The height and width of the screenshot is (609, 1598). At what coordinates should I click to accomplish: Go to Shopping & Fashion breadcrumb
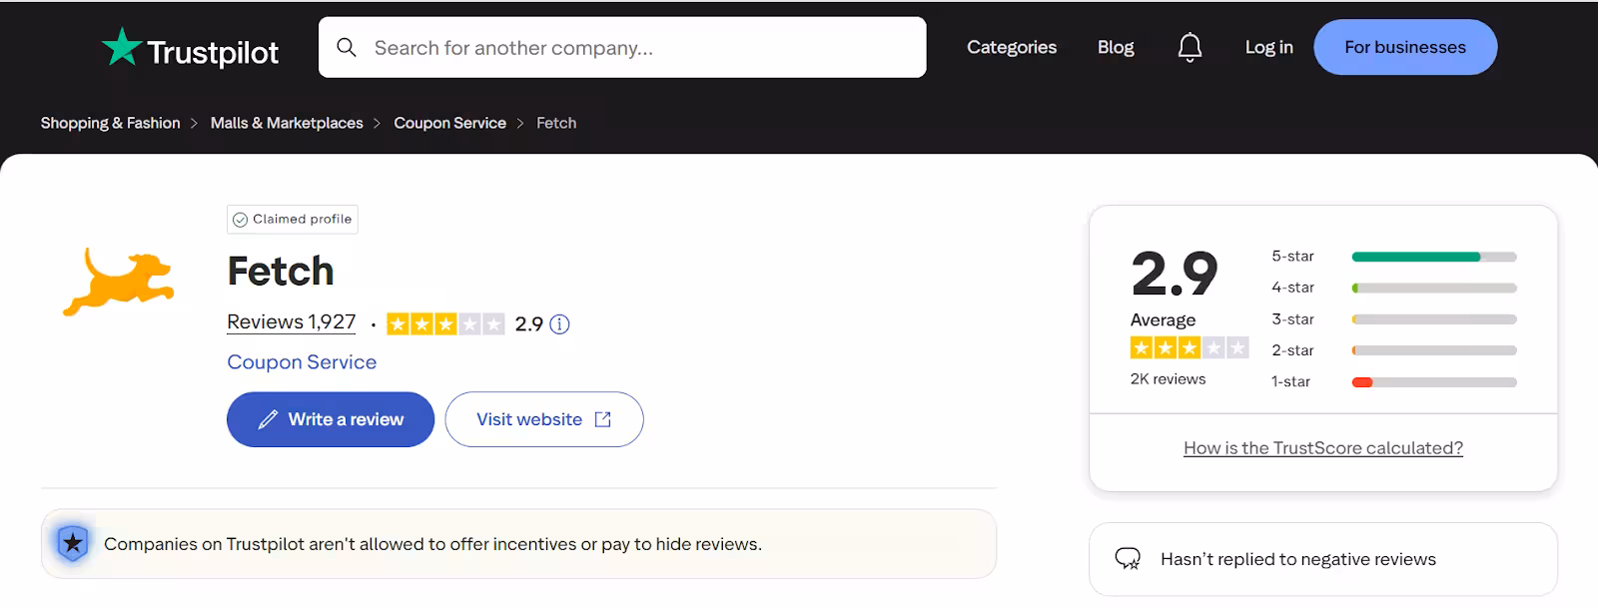[111, 123]
